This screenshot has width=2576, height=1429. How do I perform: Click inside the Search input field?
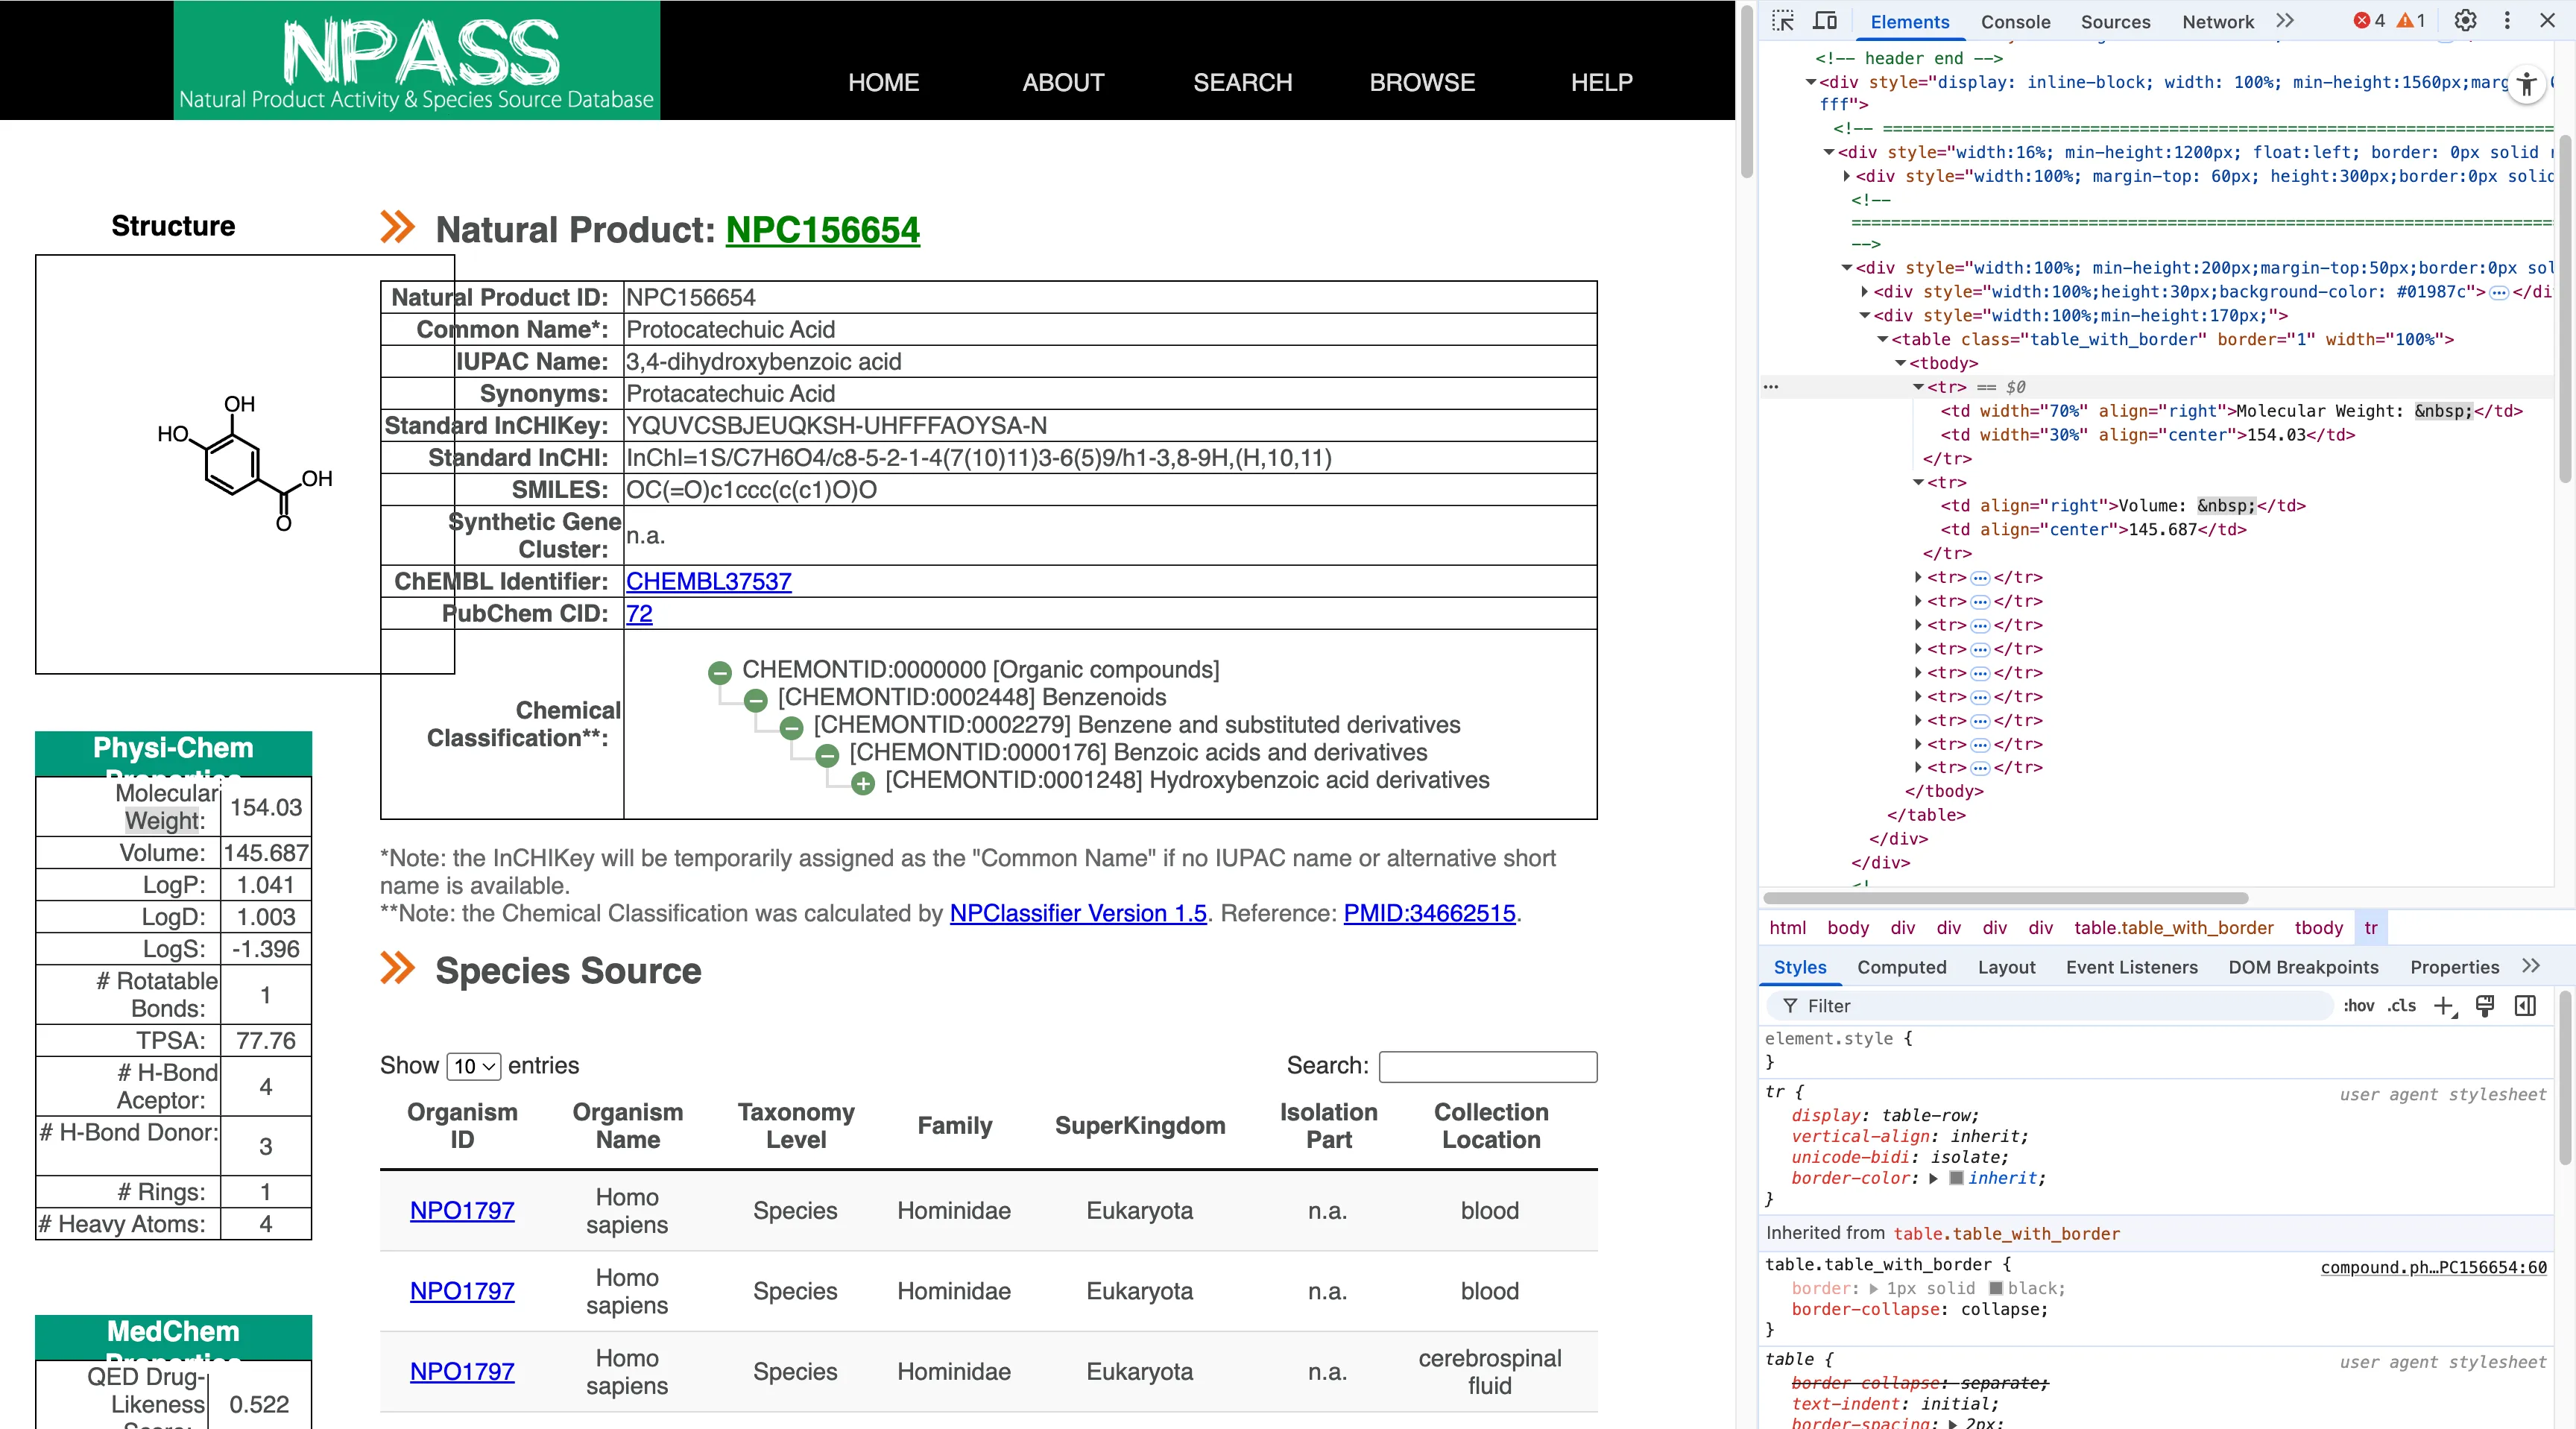click(1488, 1066)
